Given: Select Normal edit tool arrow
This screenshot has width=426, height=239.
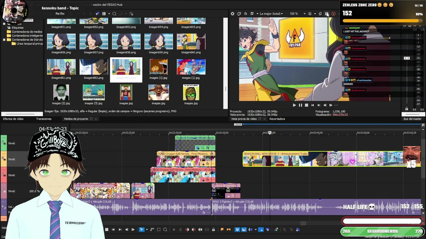Looking at the screenshot, I should (x=141, y=229).
